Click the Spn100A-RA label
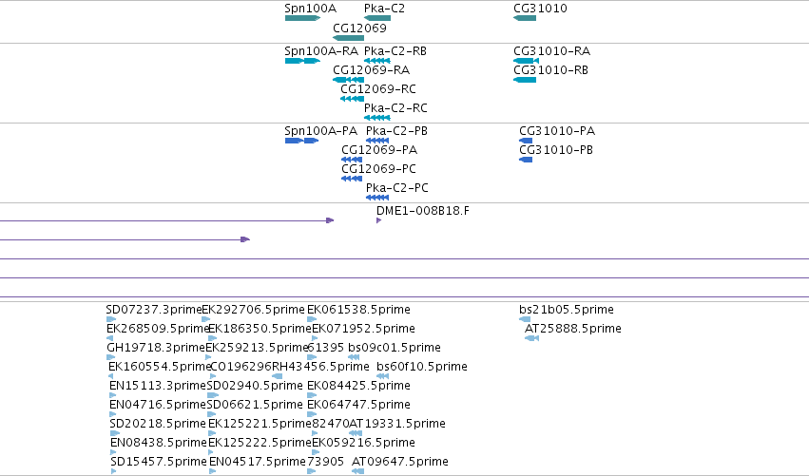The width and height of the screenshot is (809, 476). [x=321, y=51]
